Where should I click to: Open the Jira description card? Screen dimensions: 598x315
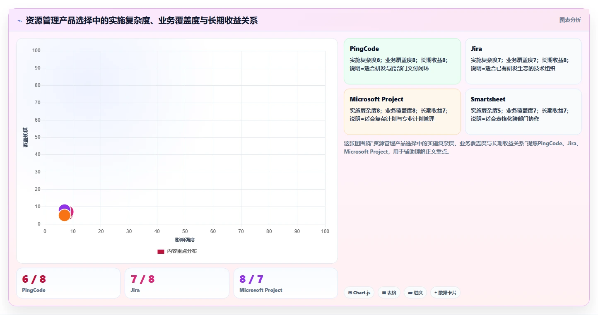point(523,61)
